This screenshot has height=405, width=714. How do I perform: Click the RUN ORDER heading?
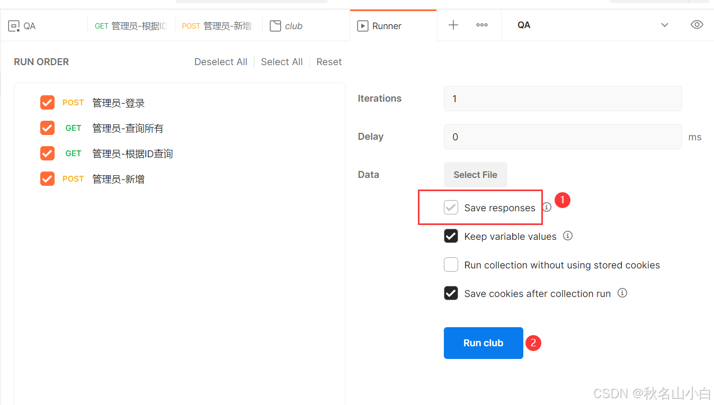point(41,62)
